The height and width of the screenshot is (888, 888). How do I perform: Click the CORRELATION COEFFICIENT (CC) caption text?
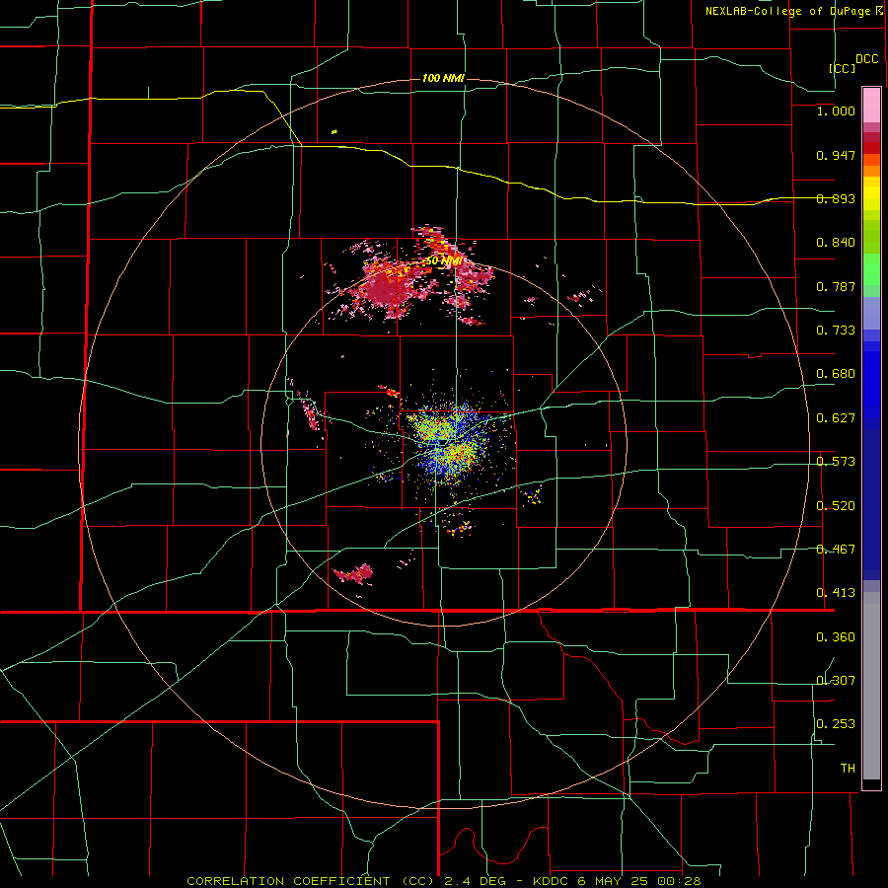click(311, 881)
